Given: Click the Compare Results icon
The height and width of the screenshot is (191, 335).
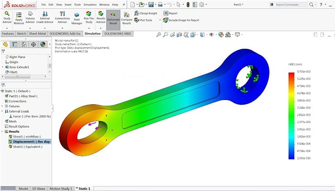Looking at the screenshot, I should pos(126,18).
